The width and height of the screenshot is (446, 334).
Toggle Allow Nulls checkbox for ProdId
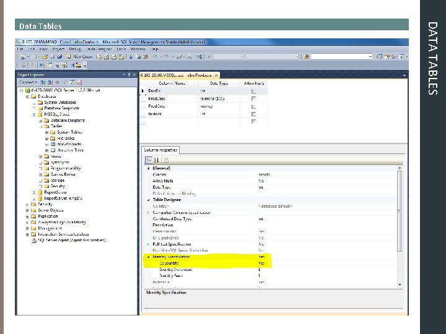253,91
